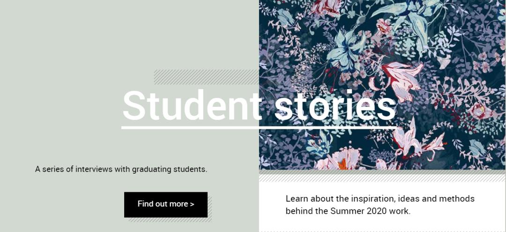Click the Student stories heading
506x232 pixels.
pyautogui.click(x=259, y=105)
